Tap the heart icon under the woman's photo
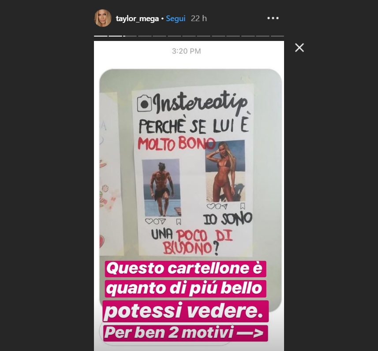378x351 pixels. 211,206
